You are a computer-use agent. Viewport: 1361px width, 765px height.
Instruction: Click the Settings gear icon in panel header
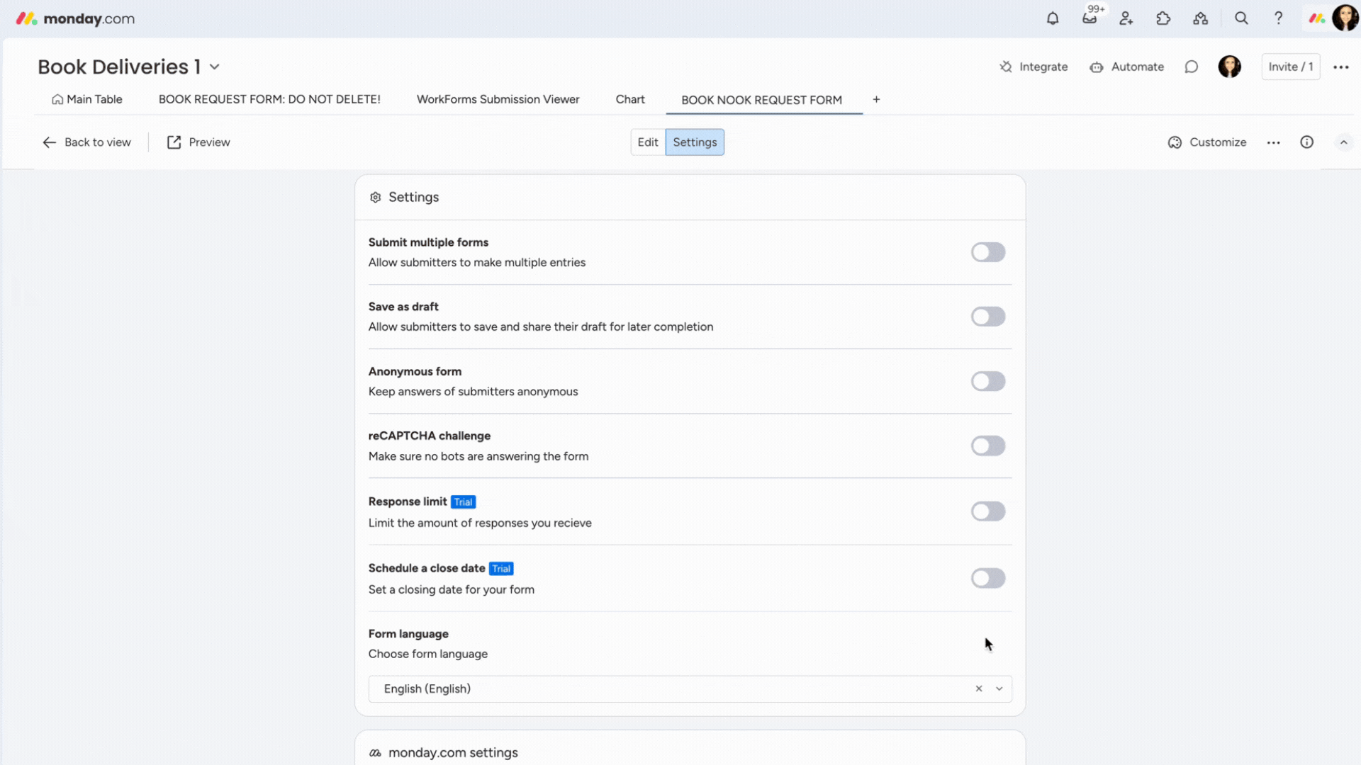[376, 198]
